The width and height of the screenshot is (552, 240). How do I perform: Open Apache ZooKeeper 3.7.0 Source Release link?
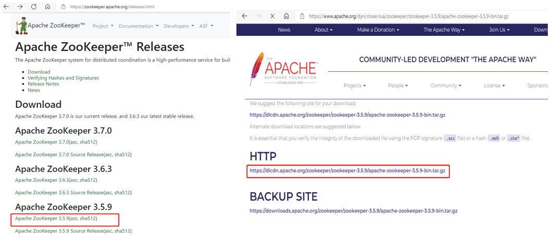[59, 155]
